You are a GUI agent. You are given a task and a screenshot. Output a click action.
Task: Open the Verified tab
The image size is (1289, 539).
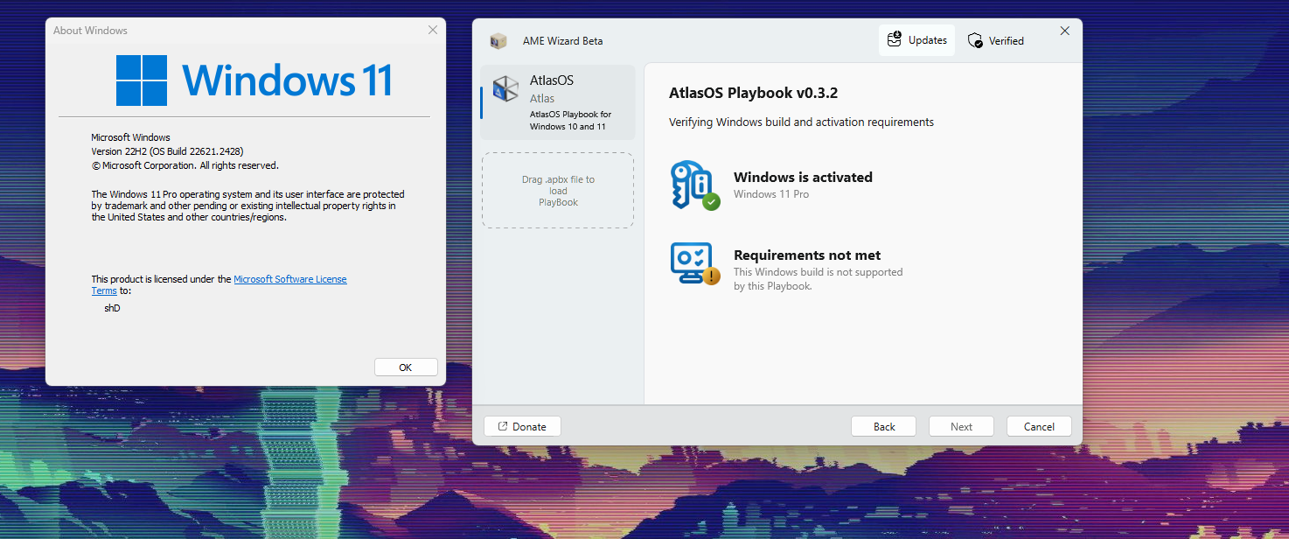click(996, 40)
